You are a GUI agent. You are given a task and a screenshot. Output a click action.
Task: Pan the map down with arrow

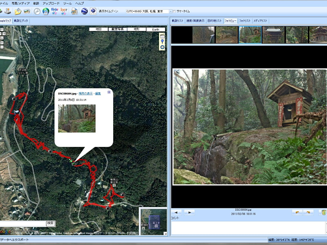2,38
